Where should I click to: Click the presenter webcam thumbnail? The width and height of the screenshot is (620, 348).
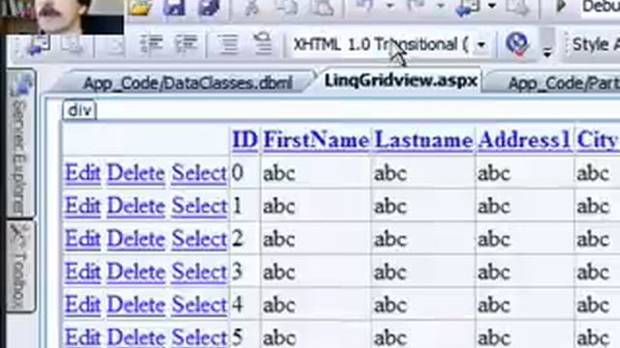tap(62, 16)
